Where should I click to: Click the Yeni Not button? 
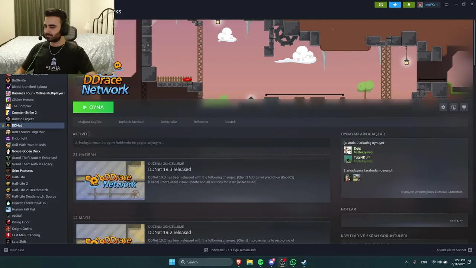tap(456, 221)
